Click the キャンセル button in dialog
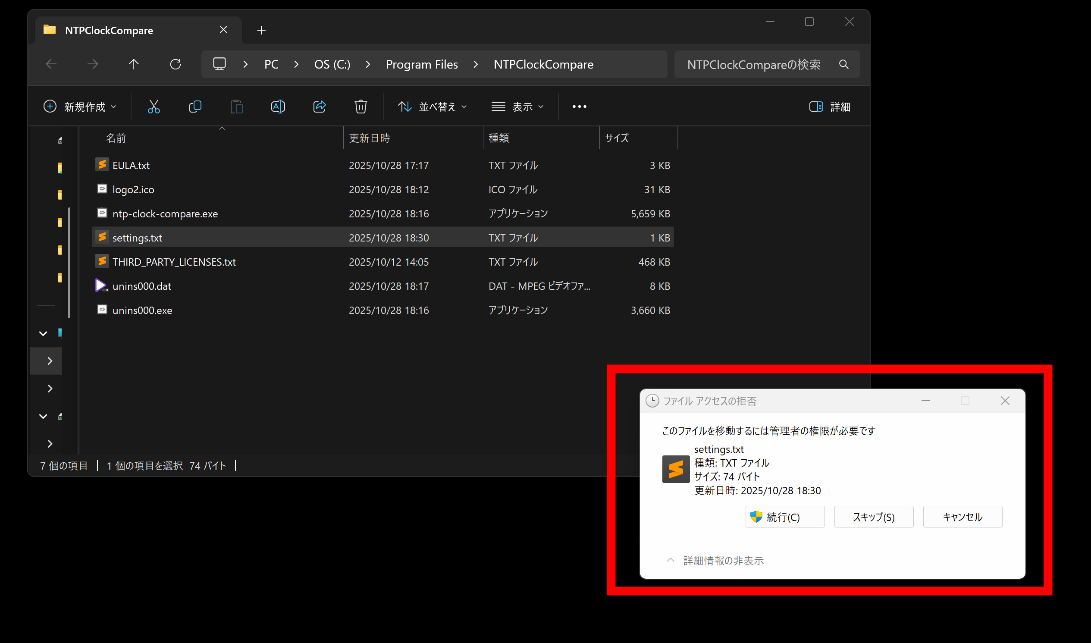 pyautogui.click(x=962, y=517)
